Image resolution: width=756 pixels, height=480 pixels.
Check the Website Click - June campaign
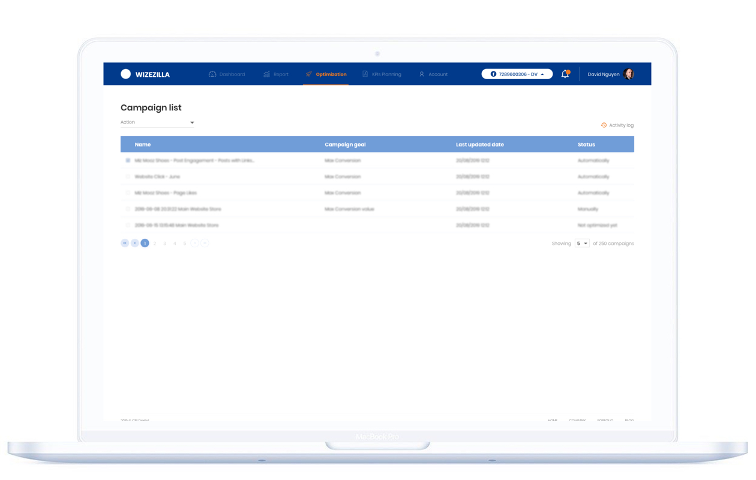128,177
